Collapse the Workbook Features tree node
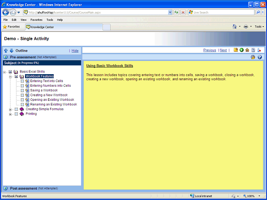 tap(10, 77)
